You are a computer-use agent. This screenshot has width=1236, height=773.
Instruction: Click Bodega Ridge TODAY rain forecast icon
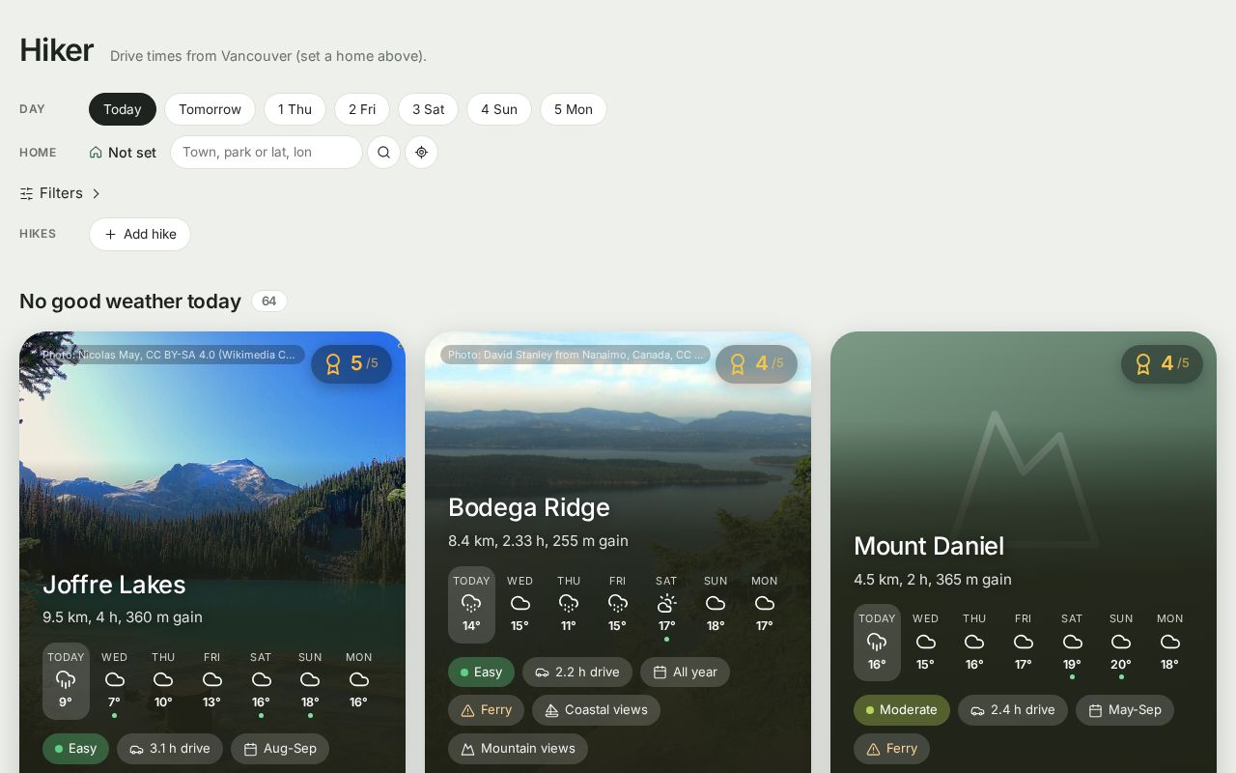[471, 603]
